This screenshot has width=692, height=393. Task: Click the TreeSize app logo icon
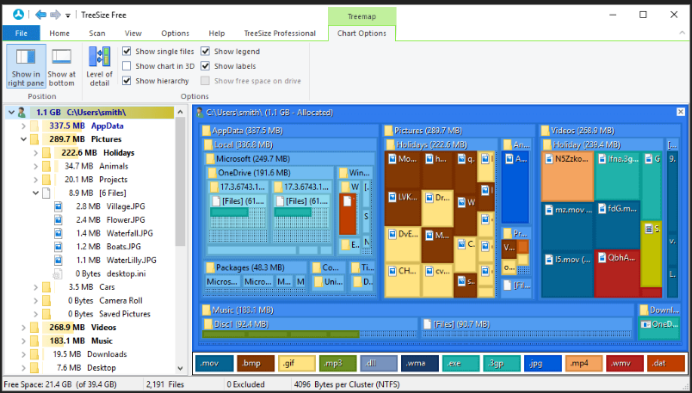click(x=19, y=15)
